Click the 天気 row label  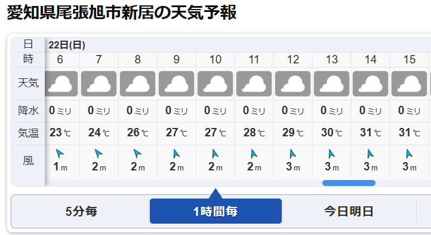(28, 83)
